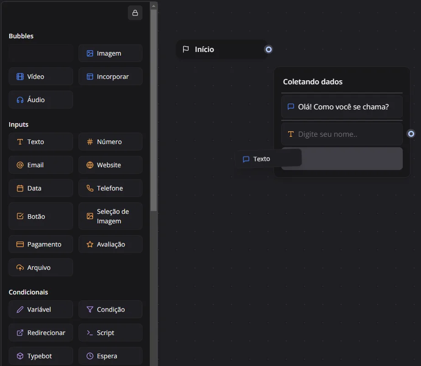The image size is (421, 366).
Task: Select the Áudio bubble block
Action: [x=41, y=100]
